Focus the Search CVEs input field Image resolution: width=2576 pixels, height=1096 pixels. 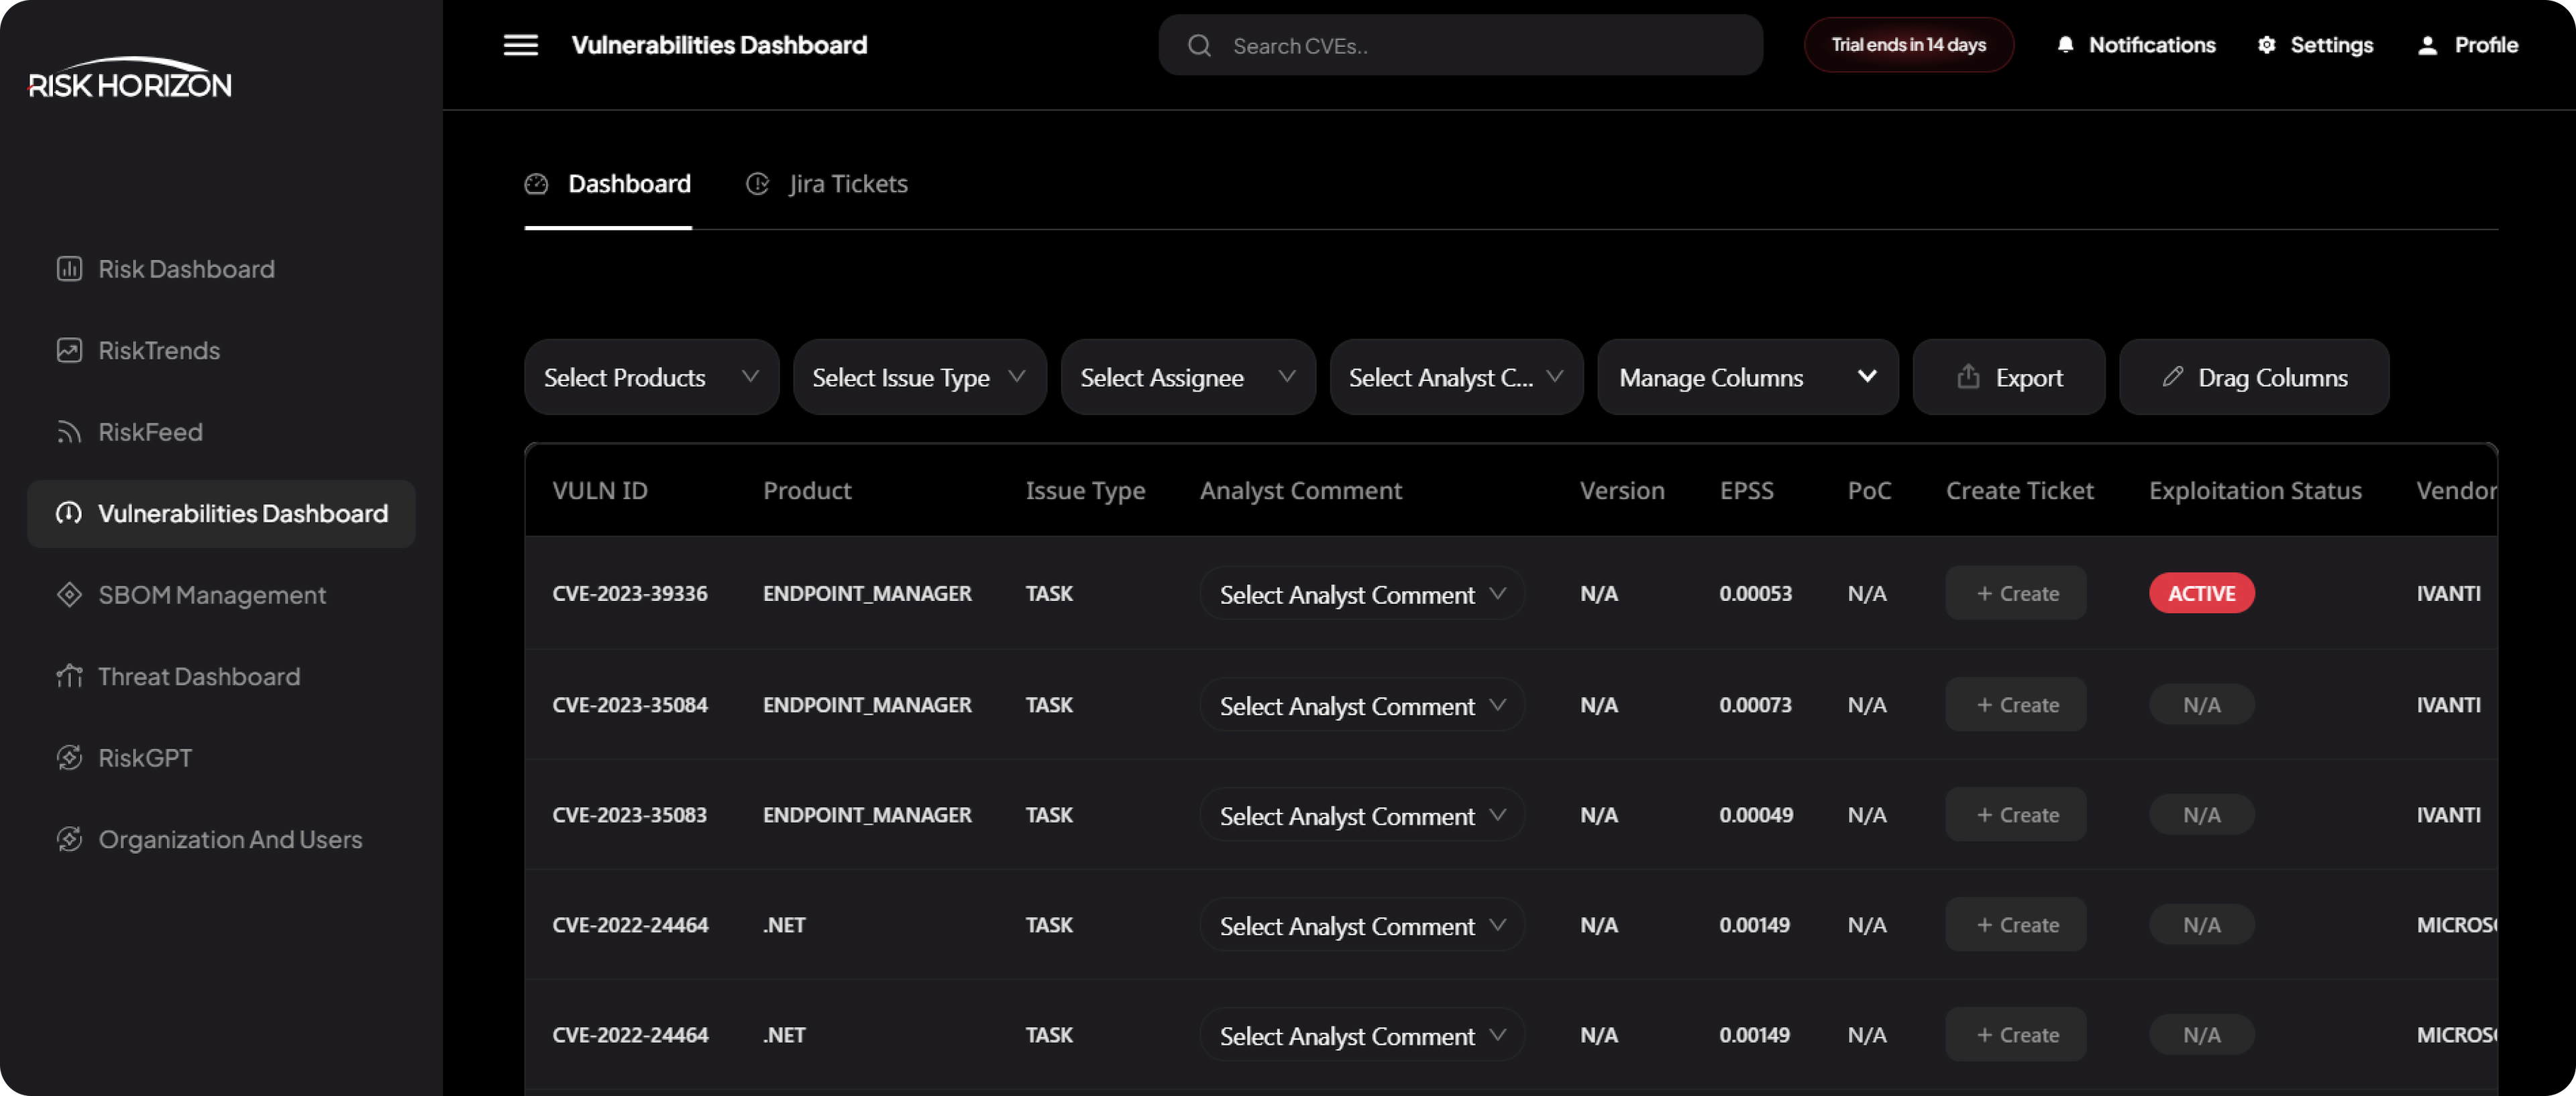[x=1460, y=45]
